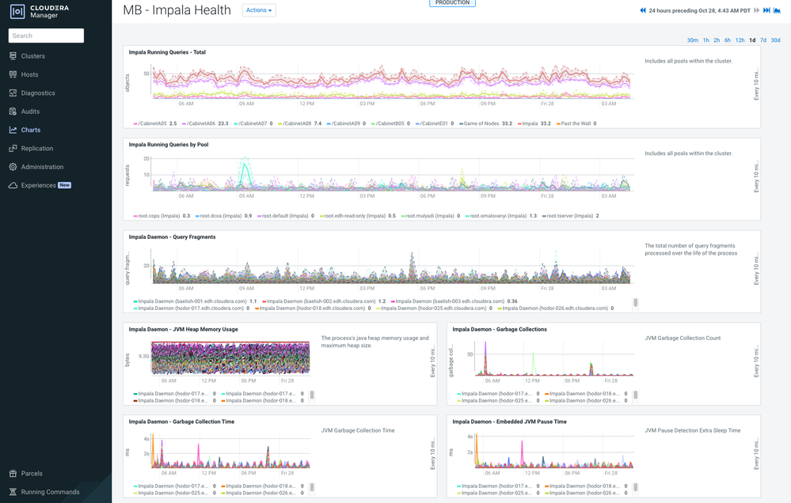
Task: Click the /CabinetA08 legend entry
Action: pyautogui.click(x=299, y=123)
